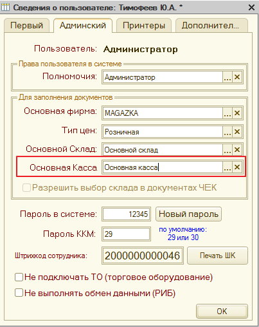Enable Не выполнять обмен данными (РИБ)

click(x=19, y=293)
